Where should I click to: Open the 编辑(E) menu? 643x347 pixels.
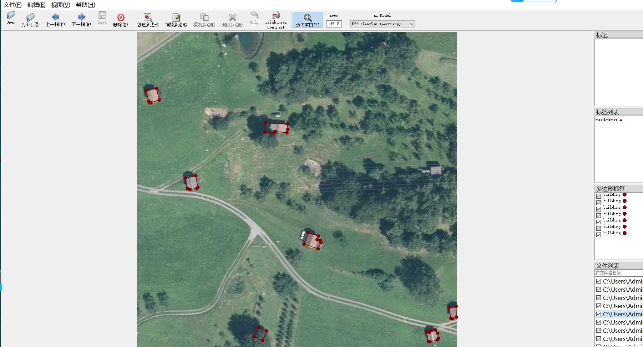pos(36,5)
